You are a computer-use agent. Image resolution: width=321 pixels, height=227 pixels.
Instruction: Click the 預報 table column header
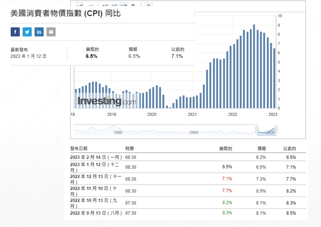[261, 149]
